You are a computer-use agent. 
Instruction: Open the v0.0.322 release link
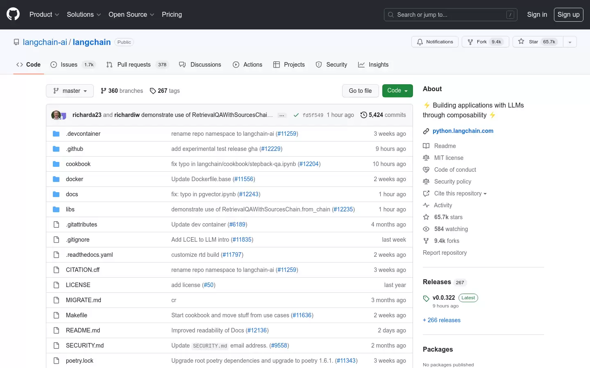444,298
